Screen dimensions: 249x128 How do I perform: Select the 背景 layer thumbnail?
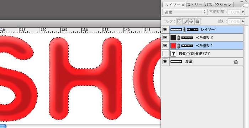(176, 62)
